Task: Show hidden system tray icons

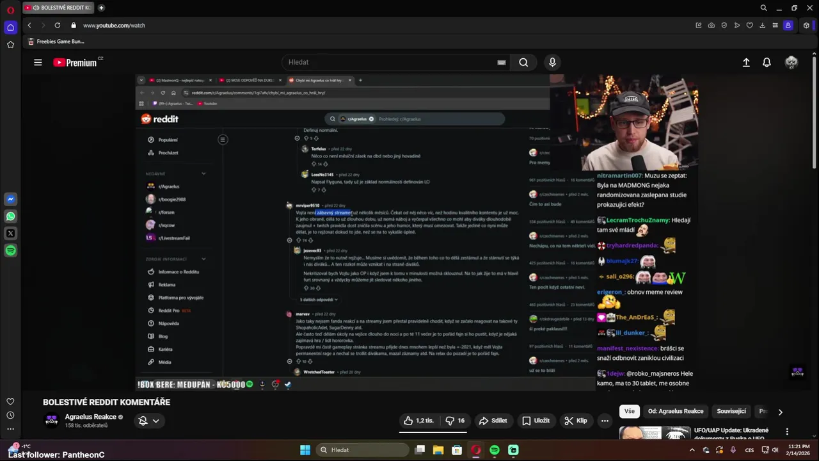Action: tap(692, 450)
